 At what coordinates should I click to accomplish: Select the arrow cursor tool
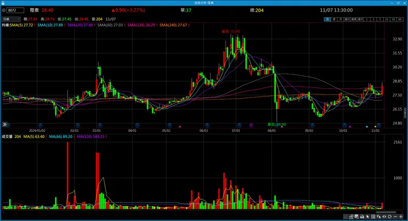tap(367, 217)
